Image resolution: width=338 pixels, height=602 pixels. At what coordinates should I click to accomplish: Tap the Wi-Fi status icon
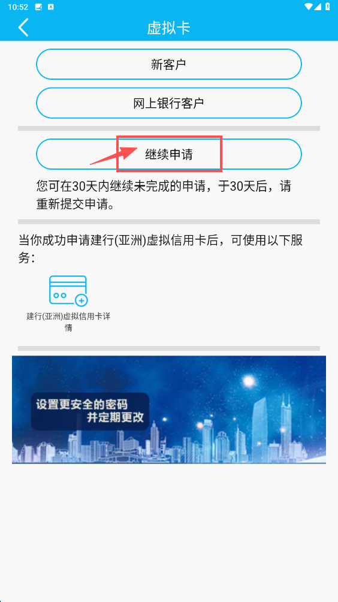pyautogui.click(x=309, y=7)
